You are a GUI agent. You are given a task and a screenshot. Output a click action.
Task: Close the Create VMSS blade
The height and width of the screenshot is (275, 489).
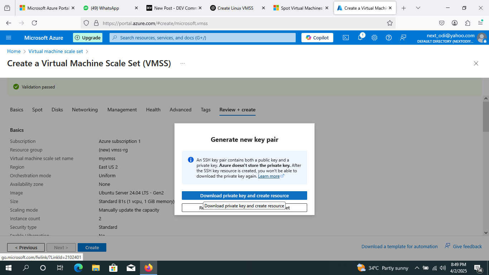(x=476, y=63)
